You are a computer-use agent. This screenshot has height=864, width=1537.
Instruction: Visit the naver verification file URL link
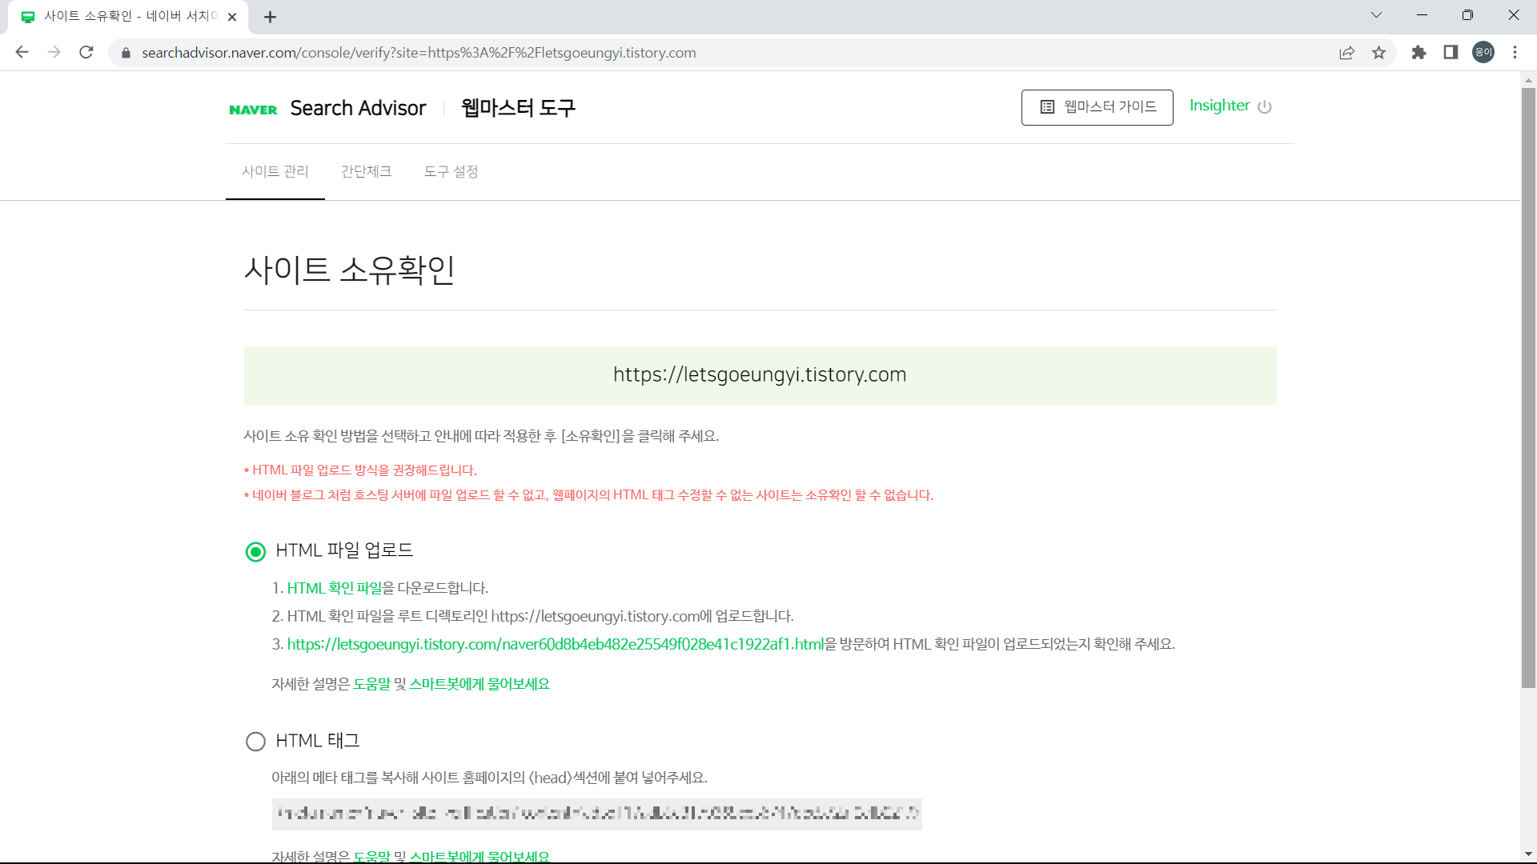coord(554,644)
